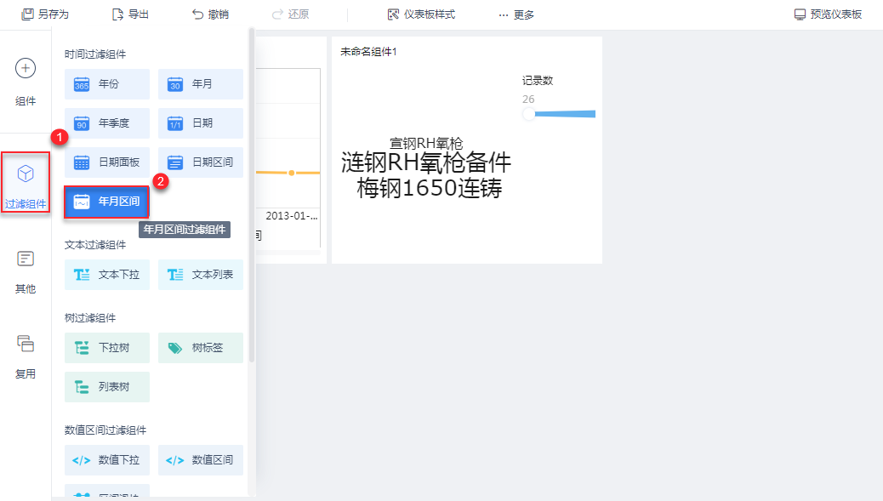Click the 树过滤组件 section heading
Viewport: 883px width, 501px height.
[x=90, y=318]
